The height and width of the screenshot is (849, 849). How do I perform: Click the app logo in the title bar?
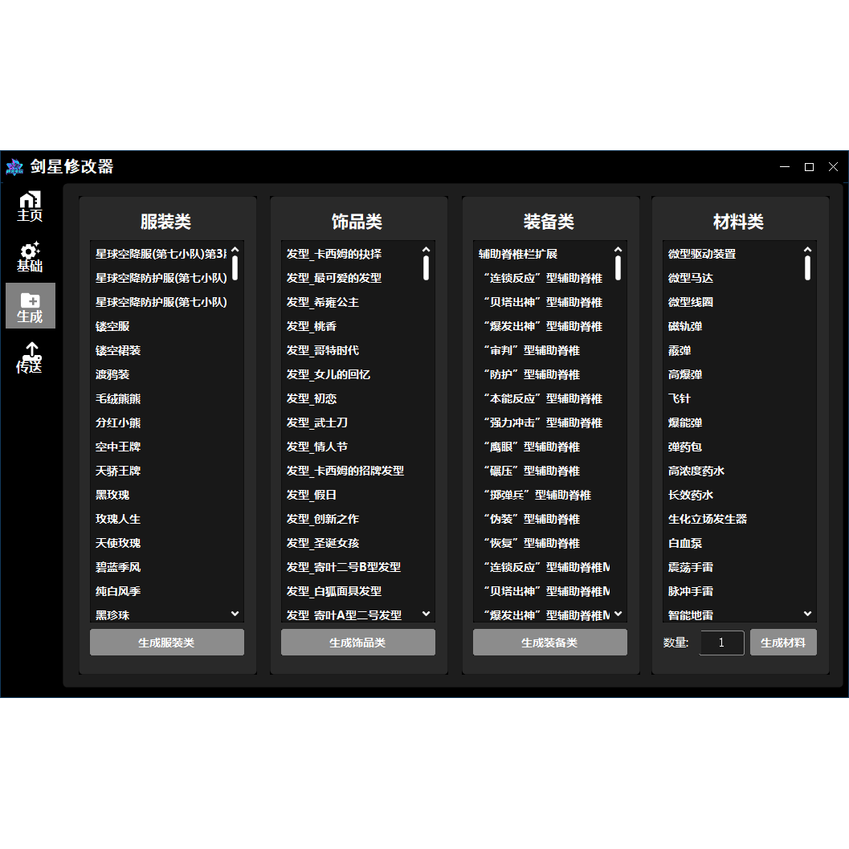point(14,167)
